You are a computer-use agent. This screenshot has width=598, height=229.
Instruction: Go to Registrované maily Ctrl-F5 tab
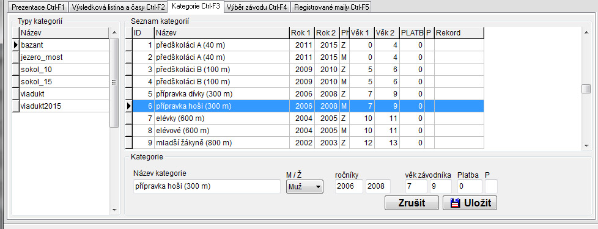pos(331,7)
